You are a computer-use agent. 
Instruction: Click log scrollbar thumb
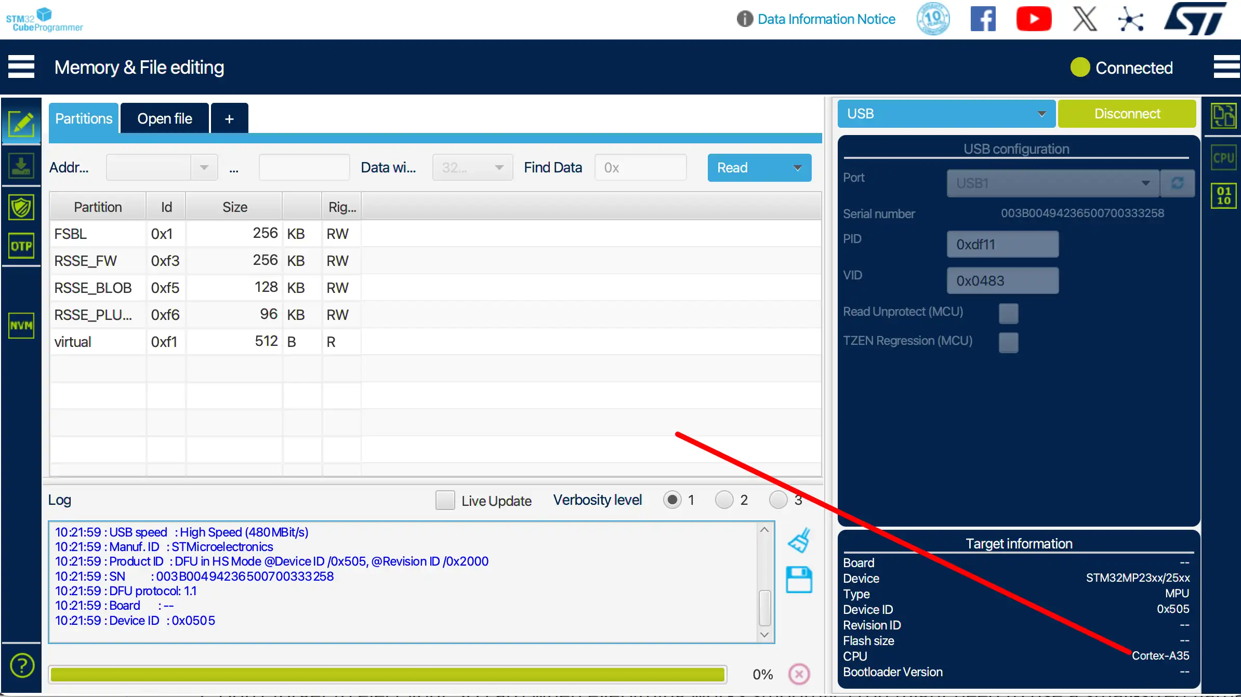point(764,608)
